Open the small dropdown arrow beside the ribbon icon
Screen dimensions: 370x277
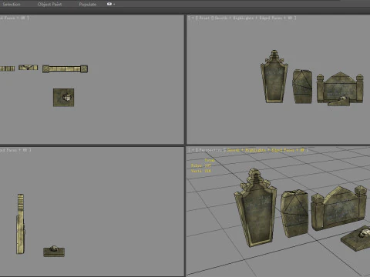pyautogui.click(x=114, y=4)
